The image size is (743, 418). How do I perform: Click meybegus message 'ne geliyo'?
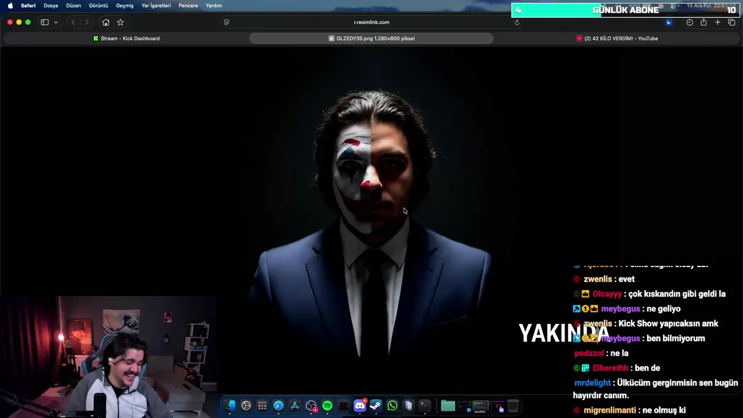click(627, 309)
